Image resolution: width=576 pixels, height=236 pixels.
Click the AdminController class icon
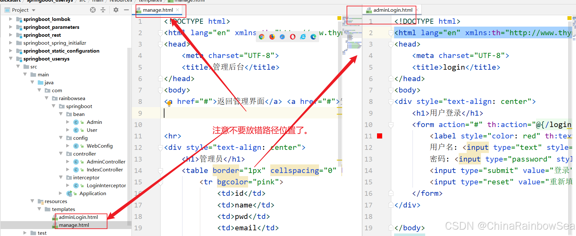pyautogui.click(x=76, y=162)
